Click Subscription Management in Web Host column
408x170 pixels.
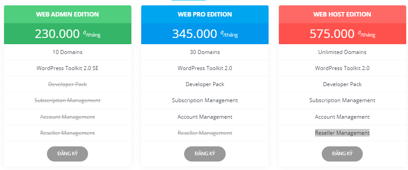pos(342,100)
